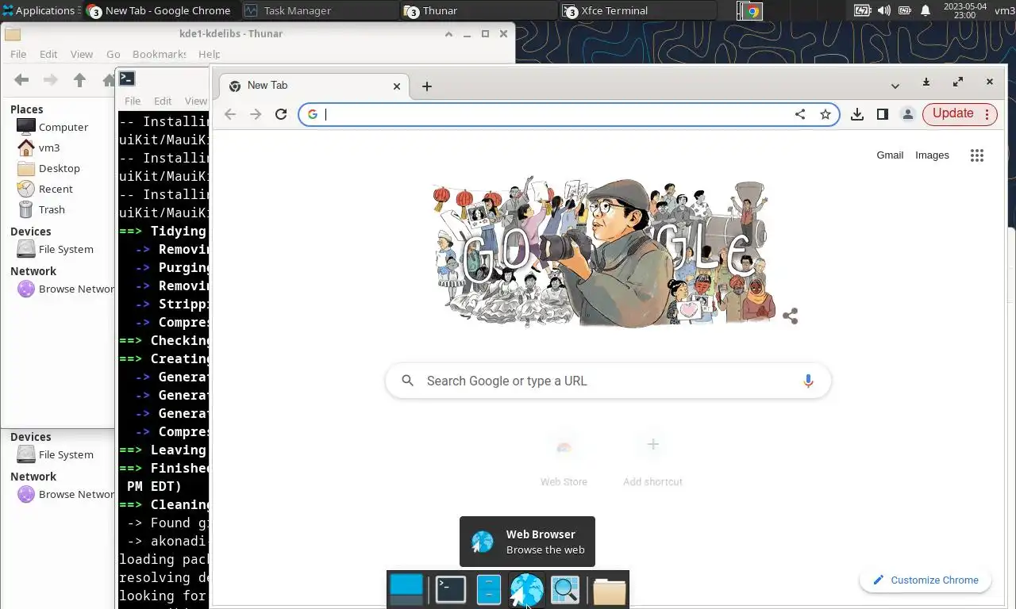Close the New Tab tab
The image size is (1016, 609).
pyautogui.click(x=397, y=86)
